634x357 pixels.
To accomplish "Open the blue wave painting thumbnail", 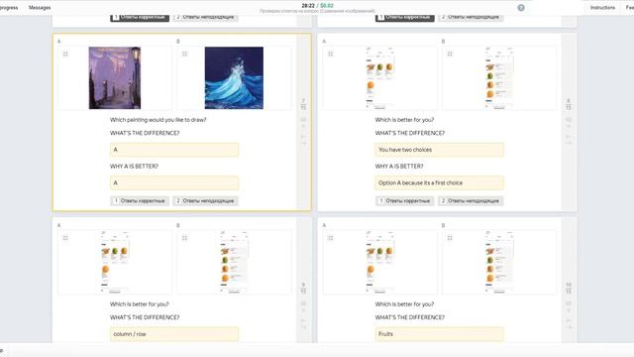I will [x=234, y=77].
